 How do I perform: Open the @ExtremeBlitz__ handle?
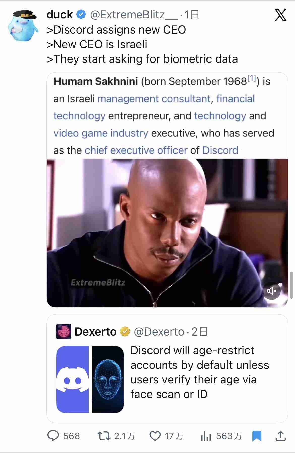click(x=134, y=15)
